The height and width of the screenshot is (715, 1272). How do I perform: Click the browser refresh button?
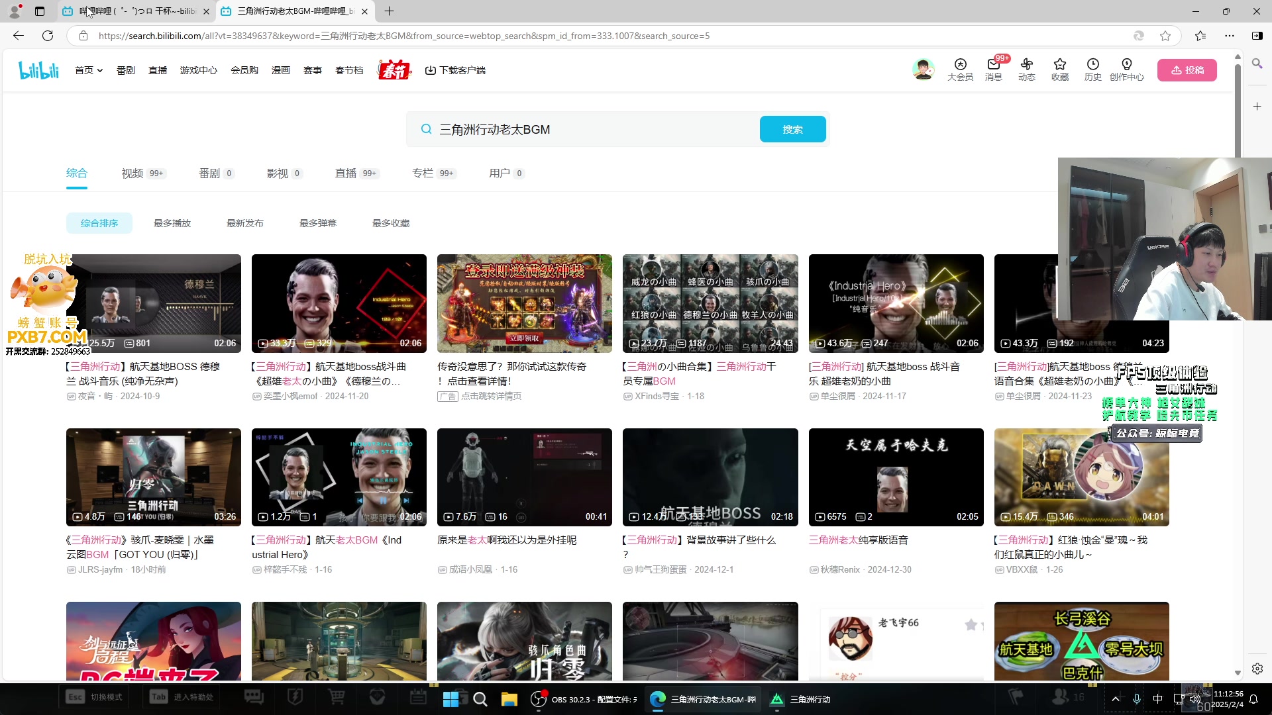(x=48, y=36)
